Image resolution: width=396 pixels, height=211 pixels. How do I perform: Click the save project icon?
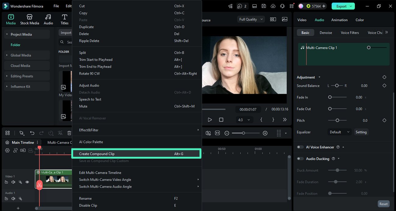pos(264,6)
